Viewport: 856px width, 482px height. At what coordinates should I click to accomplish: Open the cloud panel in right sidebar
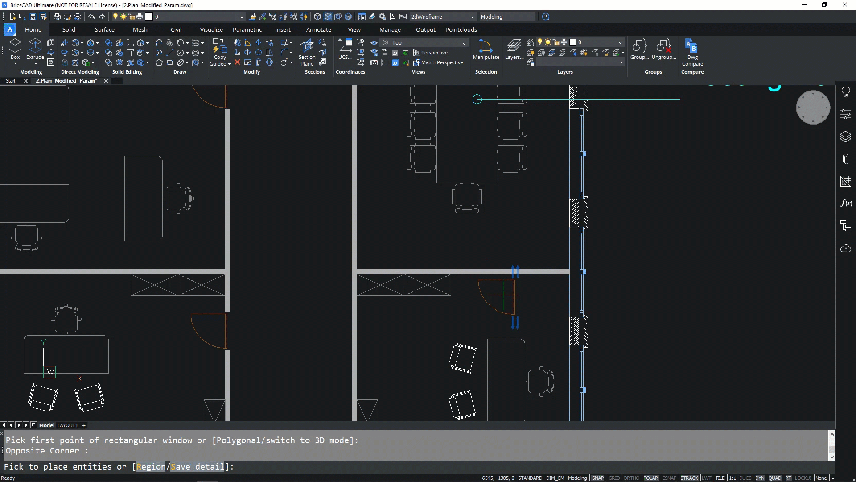[845, 249]
